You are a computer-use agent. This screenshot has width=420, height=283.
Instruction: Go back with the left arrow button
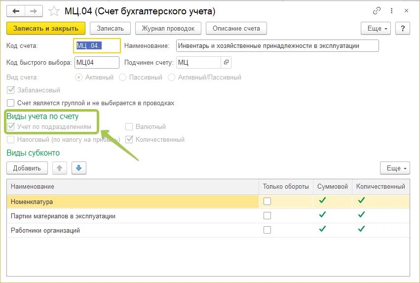16,11
